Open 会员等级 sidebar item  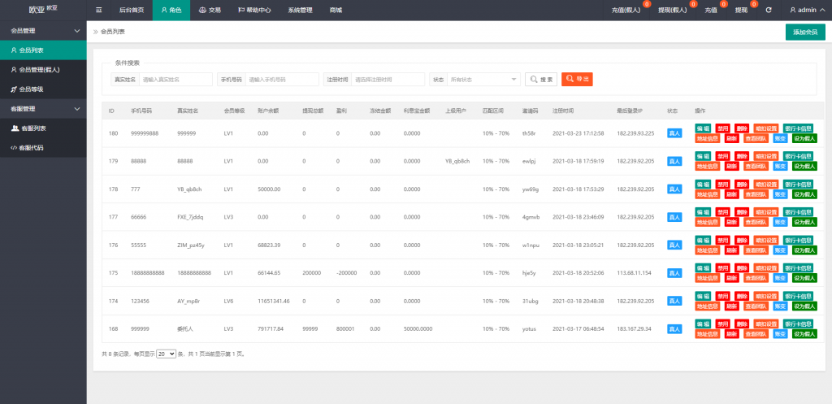pos(43,89)
